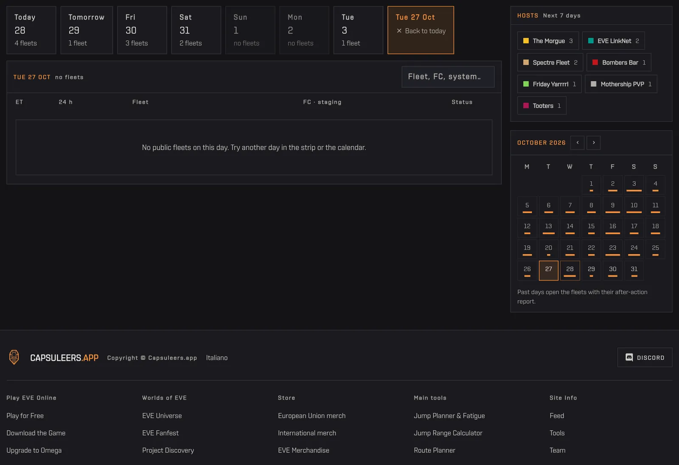The height and width of the screenshot is (465, 679).
Task: Pick October 27 in the calendar
Action: pos(548,271)
